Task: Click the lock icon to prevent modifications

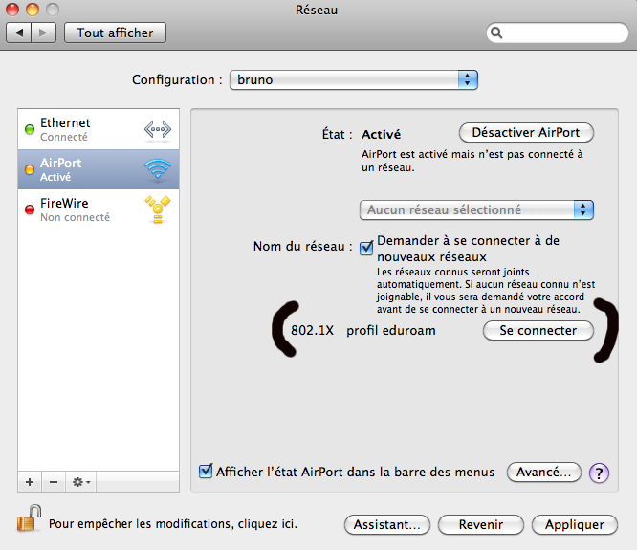Action: coord(27,520)
